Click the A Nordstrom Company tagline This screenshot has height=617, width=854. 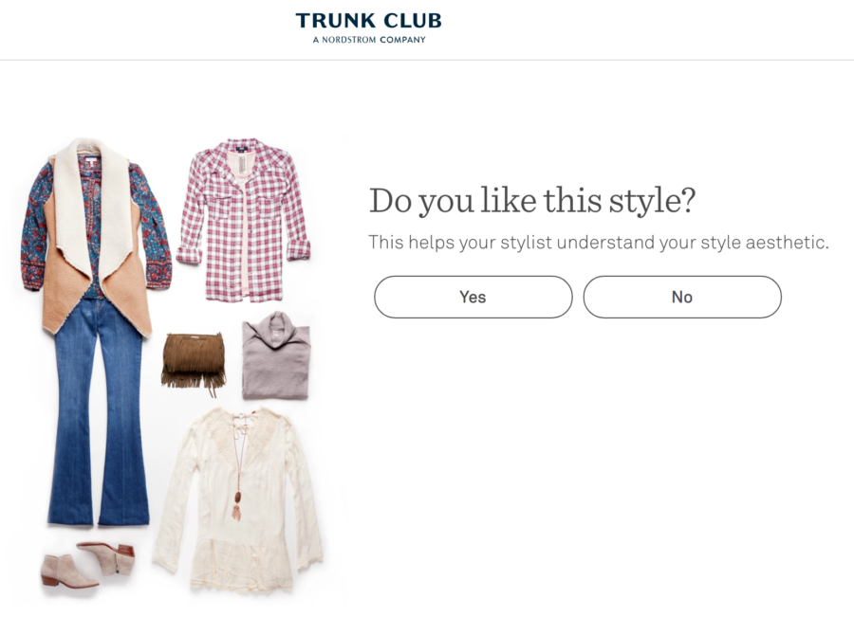(369, 40)
